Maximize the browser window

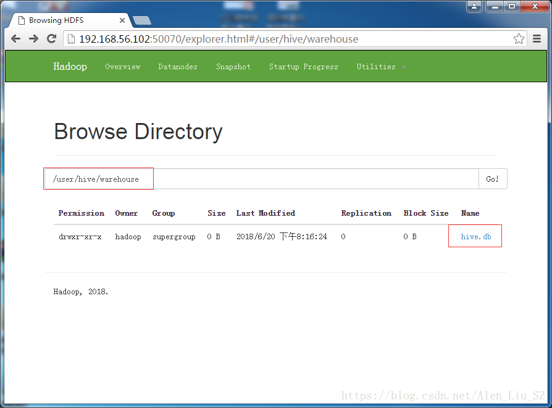point(512,6)
